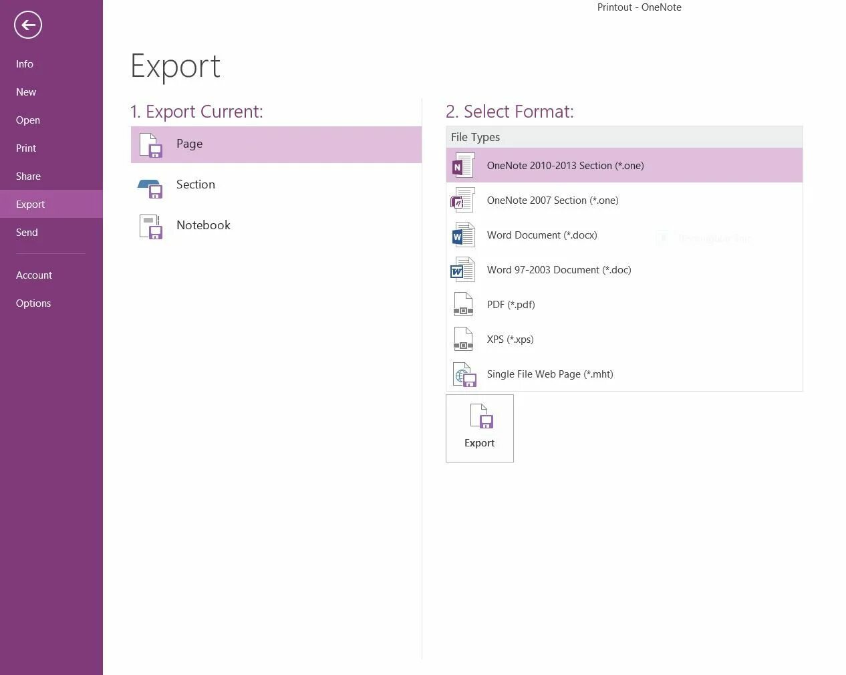Image resolution: width=846 pixels, height=675 pixels.
Task: Click the Notebook export icon
Action: (151, 227)
